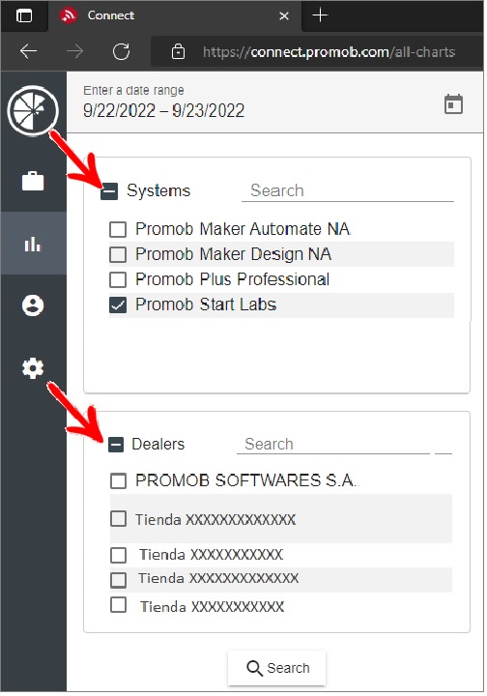Check Promob Maker Automate NA
This screenshot has height=696, width=487.
point(118,229)
